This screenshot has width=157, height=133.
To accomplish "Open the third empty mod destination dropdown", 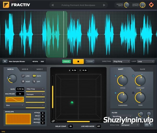I will [x=35, y=100].
